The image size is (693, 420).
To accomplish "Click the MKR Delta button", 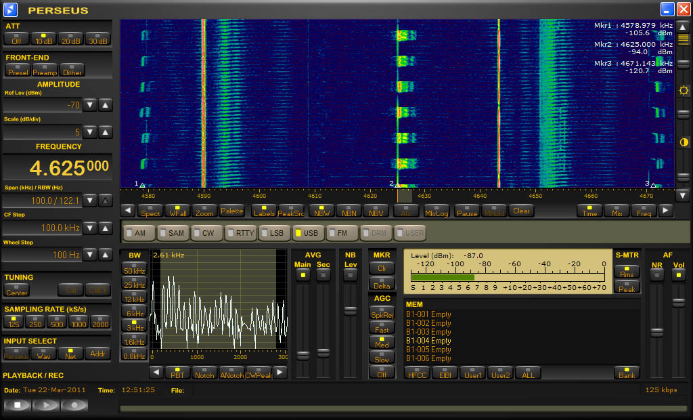I will point(382,283).
